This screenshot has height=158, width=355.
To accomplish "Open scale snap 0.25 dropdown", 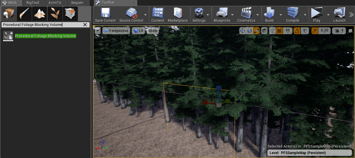I will [325, 30].
